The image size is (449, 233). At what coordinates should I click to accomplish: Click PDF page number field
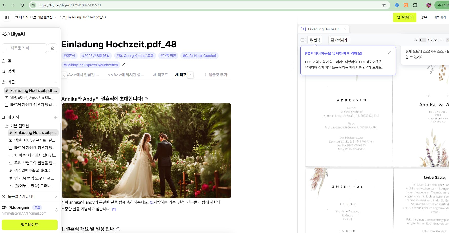coord(422,40)
